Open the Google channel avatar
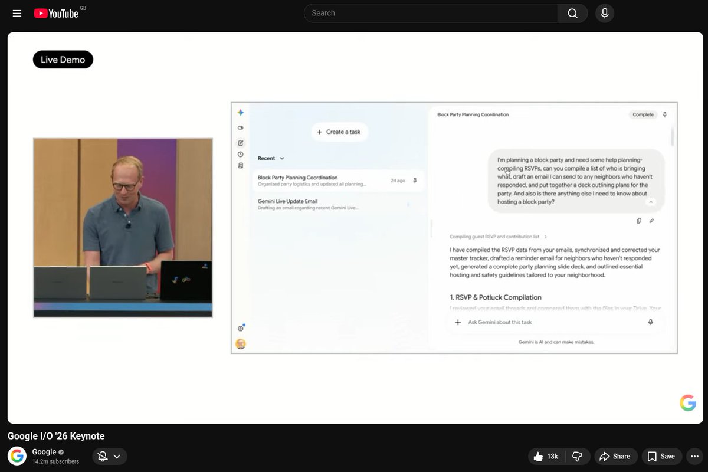Viewport: 708px width, 472px height. coord(17,456)
